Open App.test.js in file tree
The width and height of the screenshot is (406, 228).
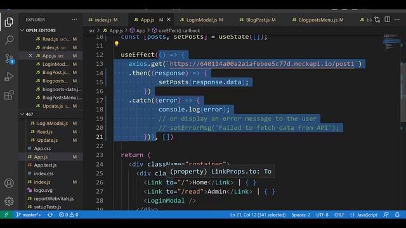51,165
